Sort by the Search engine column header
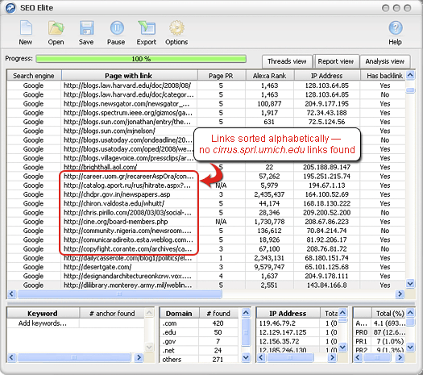Screen dimensions: 423x375 pos(34,76)
